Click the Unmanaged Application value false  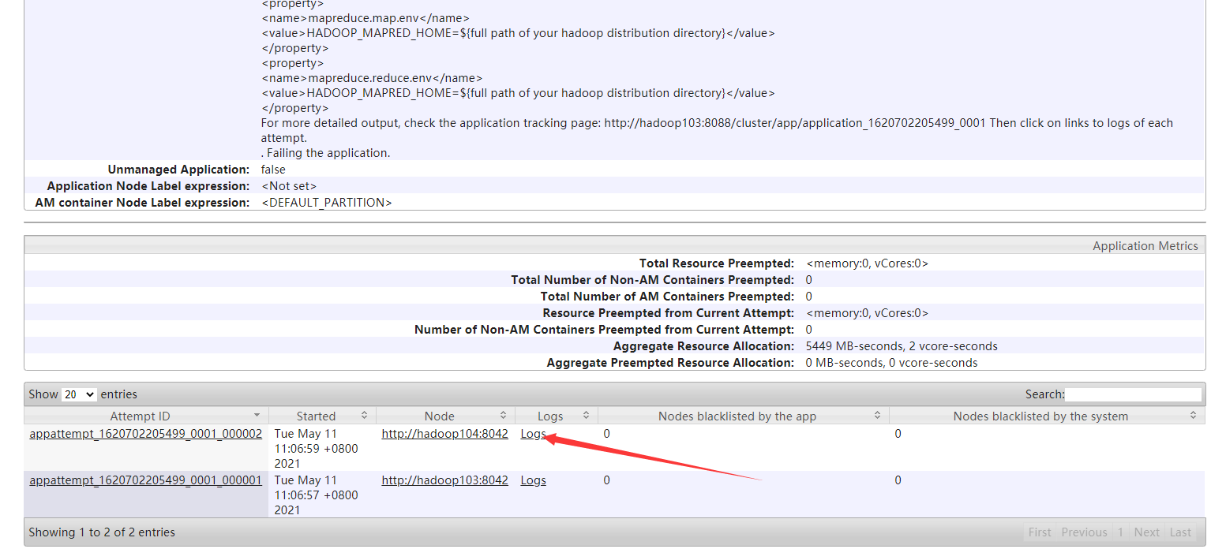click(273, 170)
